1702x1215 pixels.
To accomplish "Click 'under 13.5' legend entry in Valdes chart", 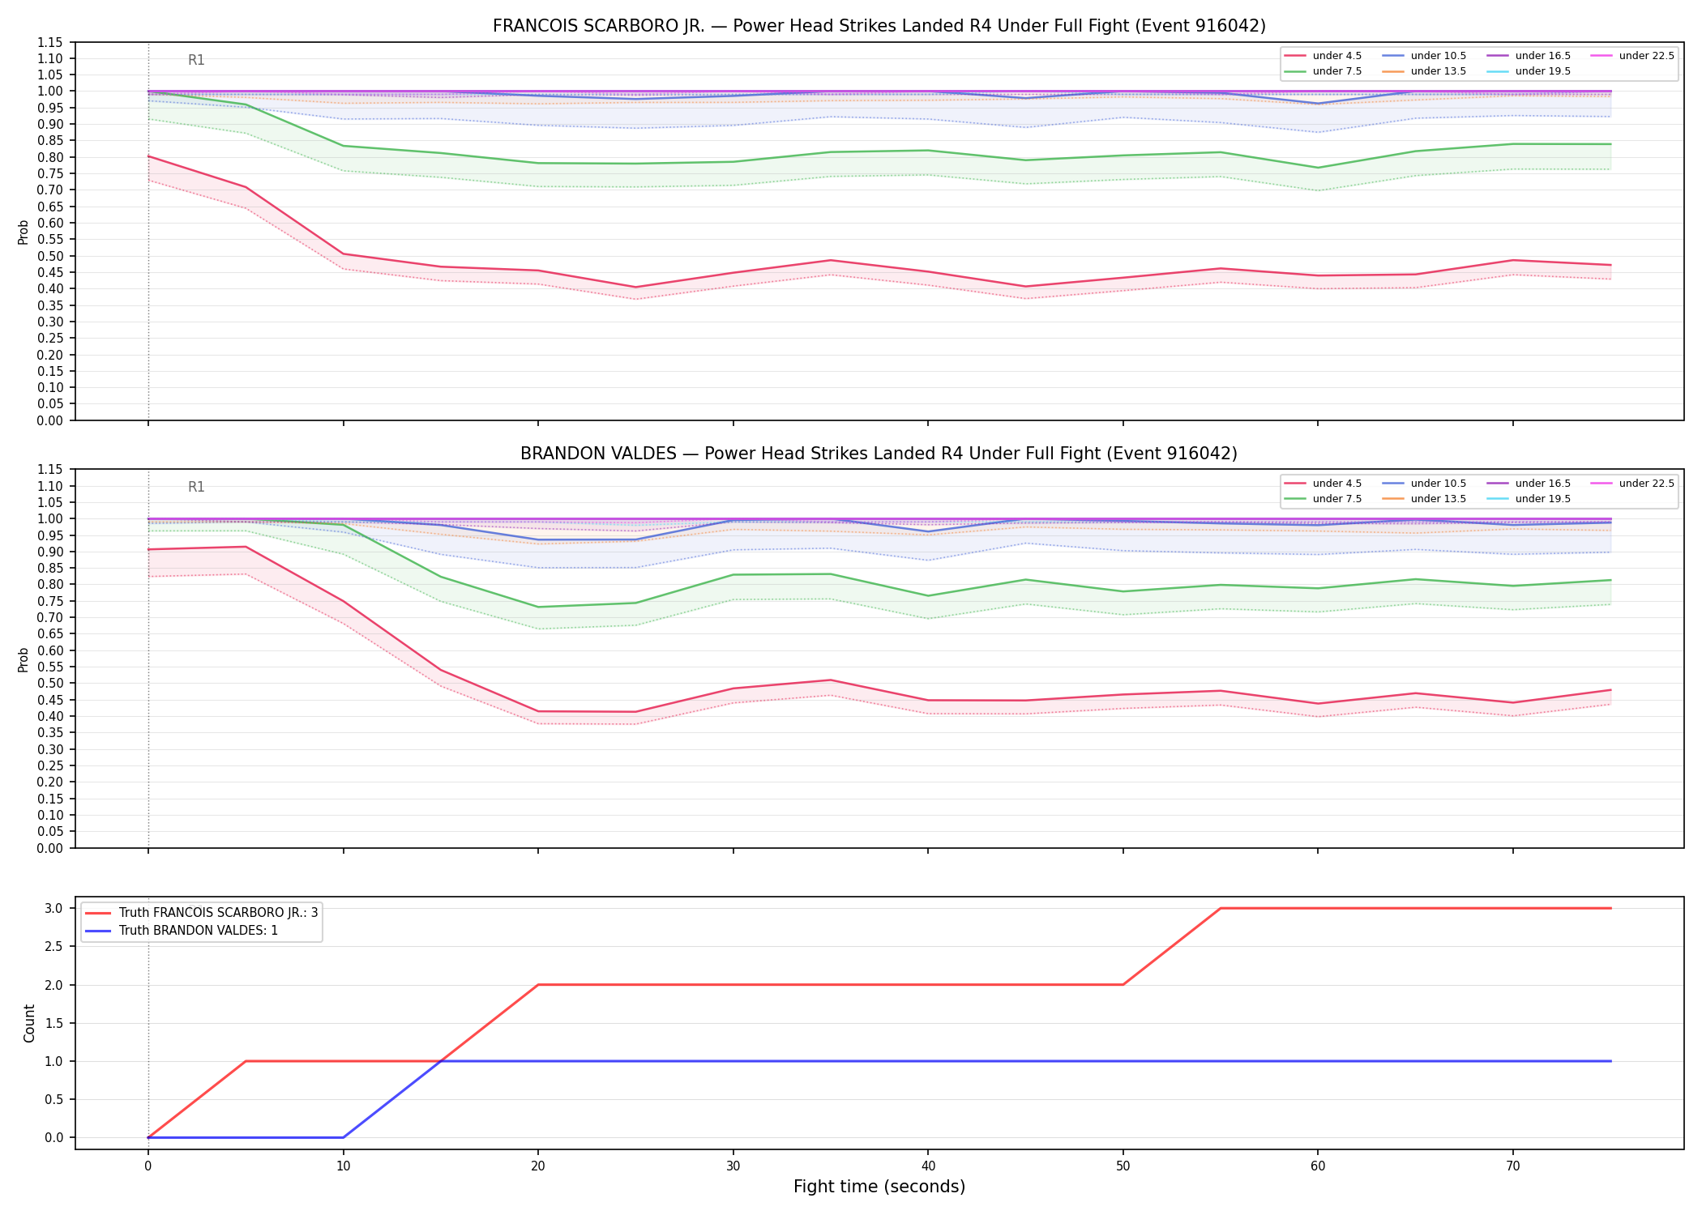I will coord(1424,499).
